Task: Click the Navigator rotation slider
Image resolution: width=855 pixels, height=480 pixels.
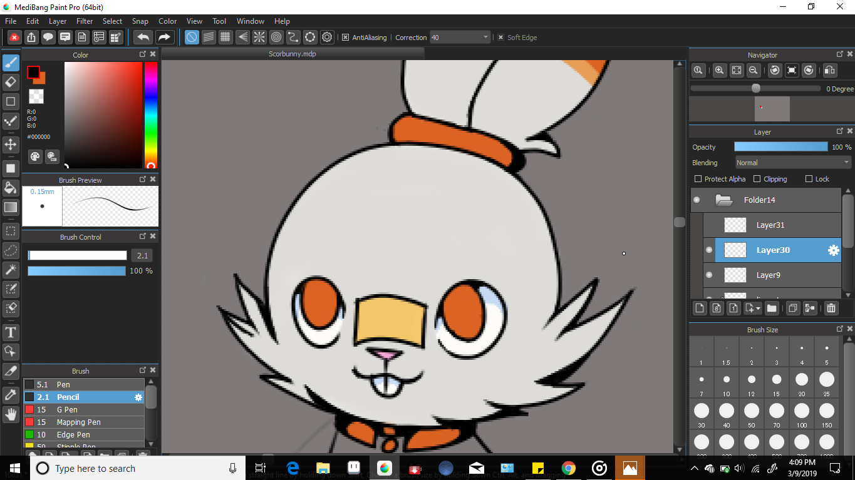Action: 755,89
